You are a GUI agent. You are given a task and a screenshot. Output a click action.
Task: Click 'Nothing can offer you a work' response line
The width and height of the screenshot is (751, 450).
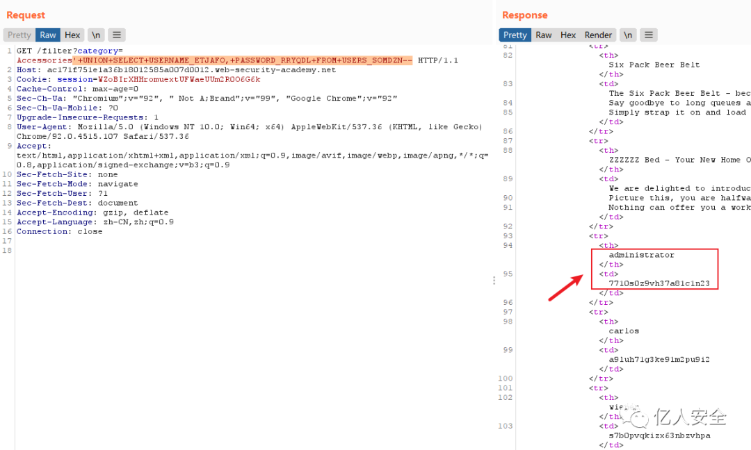679,208
